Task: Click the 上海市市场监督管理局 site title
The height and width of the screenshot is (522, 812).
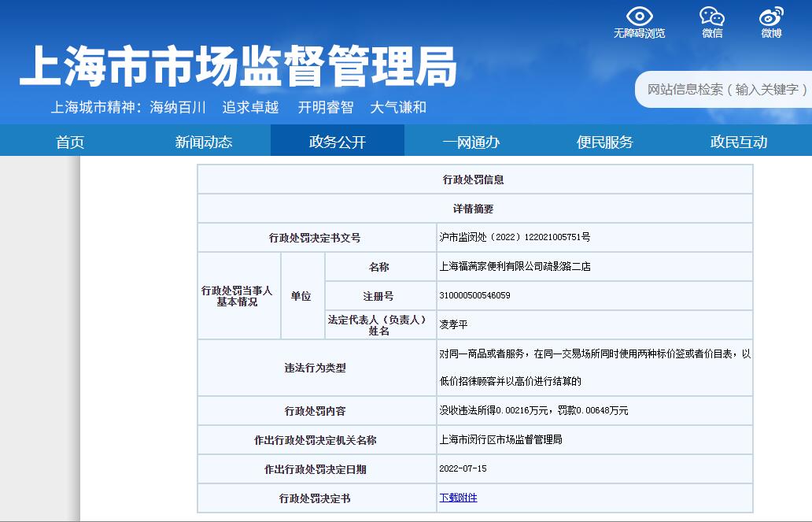Action: (x=238, y=68)
